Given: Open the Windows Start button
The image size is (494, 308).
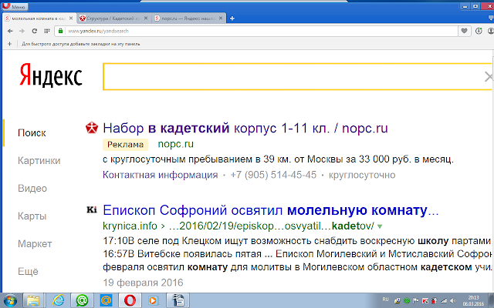Looking at the screenshot, I should (x=10, y=301).
